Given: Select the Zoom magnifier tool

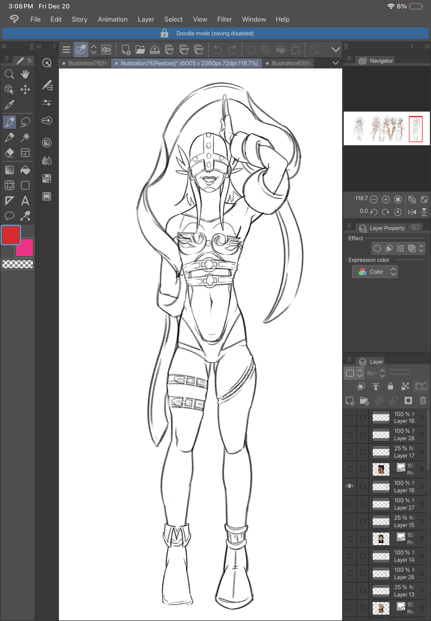Looking at the screenshot, I should (9, 74).
